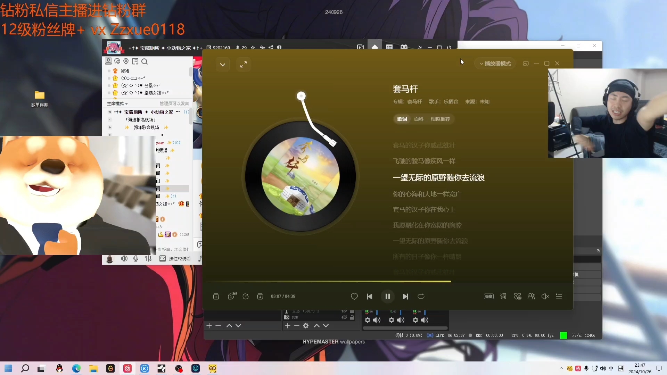Open song comments with 269 count
Screen dimensions: 667x375
[232, 296]
